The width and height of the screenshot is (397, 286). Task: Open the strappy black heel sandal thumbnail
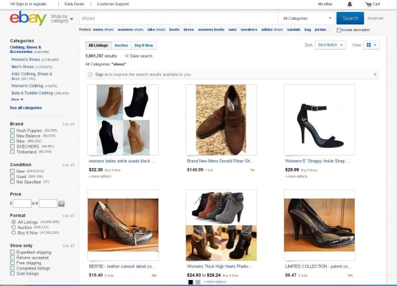(x=318, y=119)
